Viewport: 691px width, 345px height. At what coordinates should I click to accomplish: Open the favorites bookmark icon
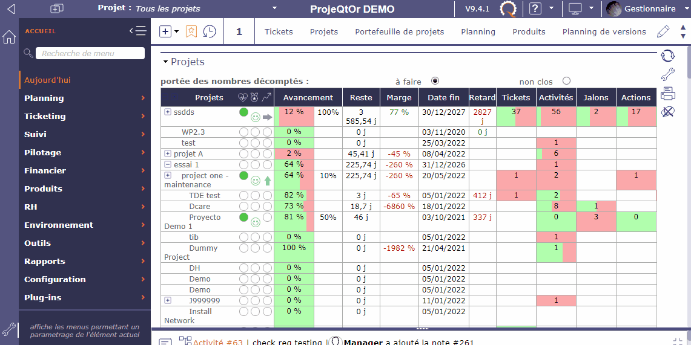(191, 31)
